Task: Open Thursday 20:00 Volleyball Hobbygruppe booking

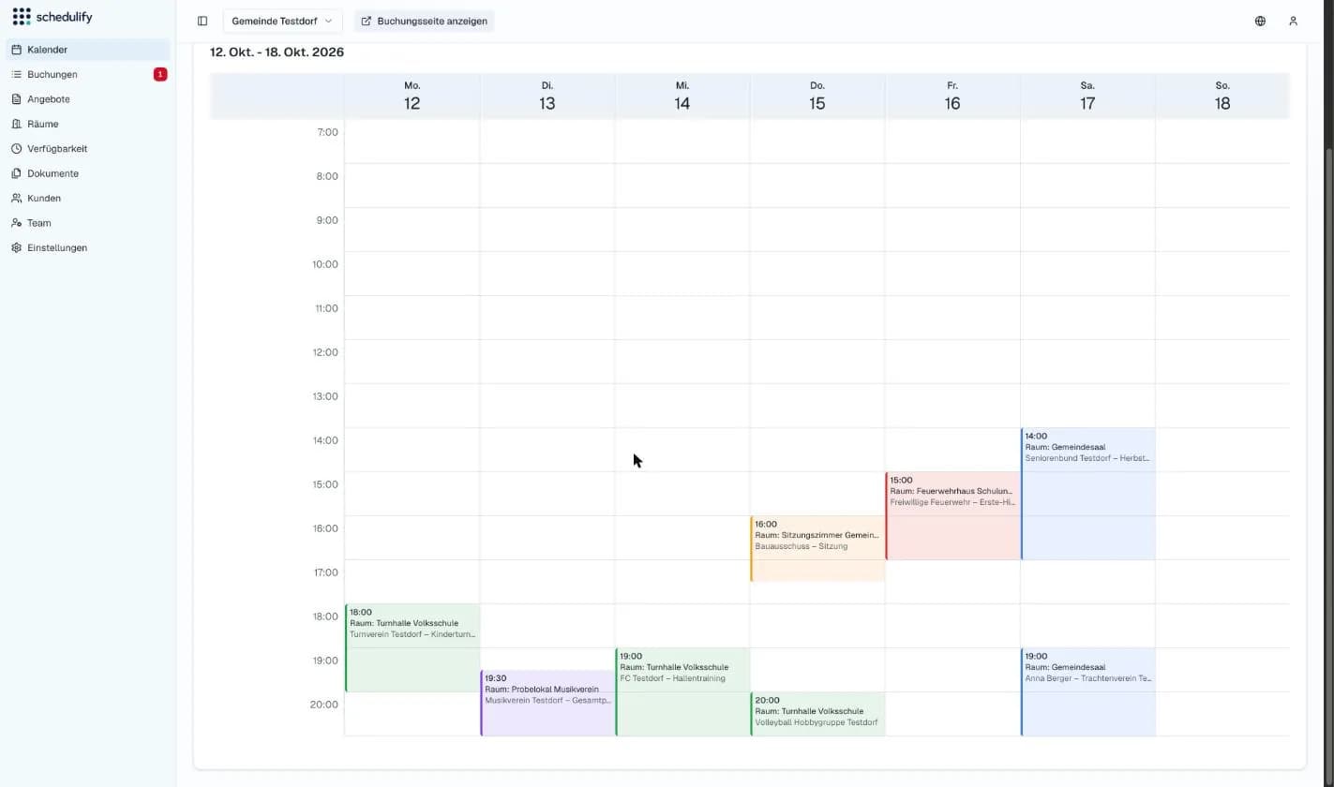Action: pos(817,714)
